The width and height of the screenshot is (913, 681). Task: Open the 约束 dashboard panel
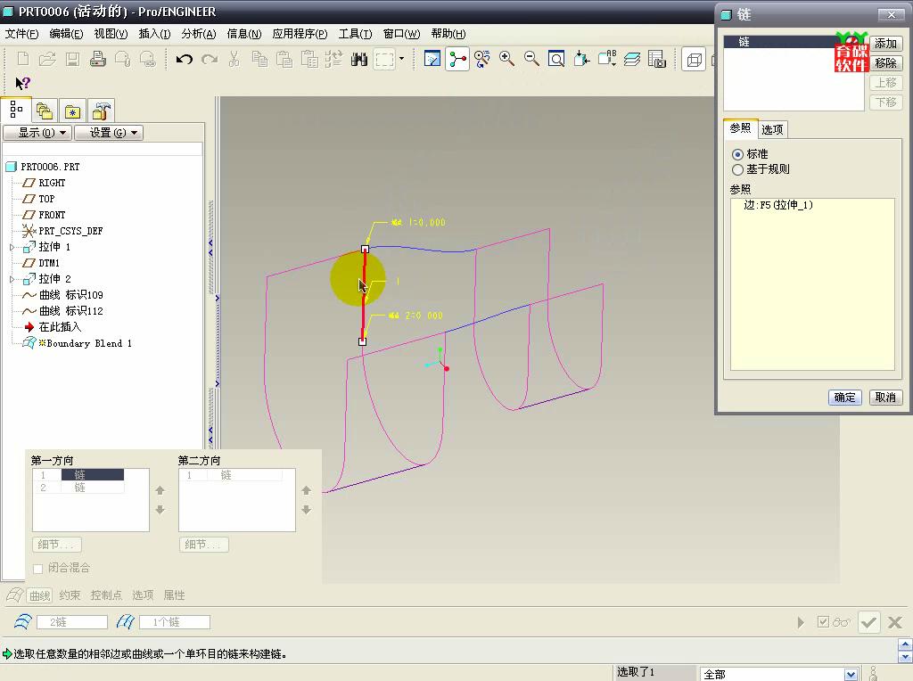70,595
